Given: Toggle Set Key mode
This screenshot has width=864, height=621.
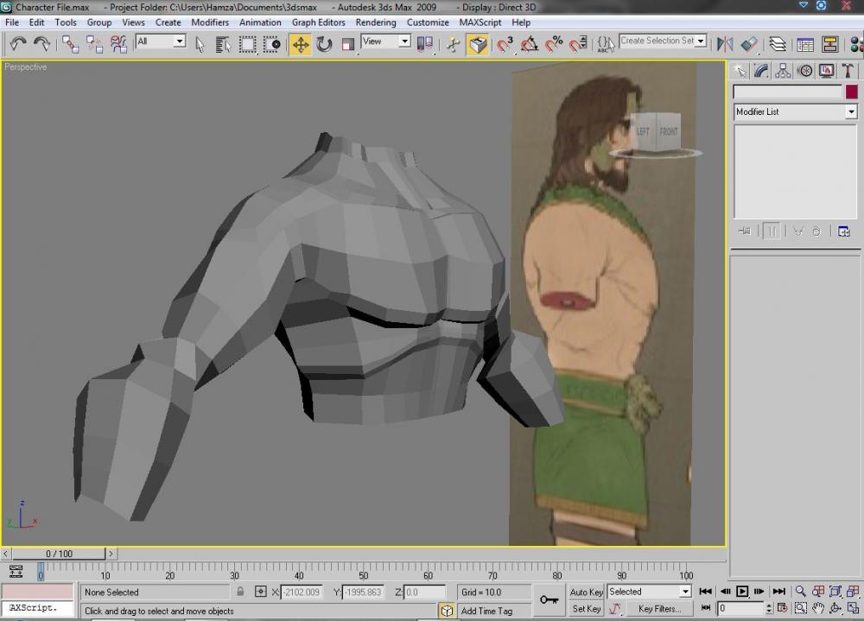Looking at the screenshot, I should [x=586, y=609].
